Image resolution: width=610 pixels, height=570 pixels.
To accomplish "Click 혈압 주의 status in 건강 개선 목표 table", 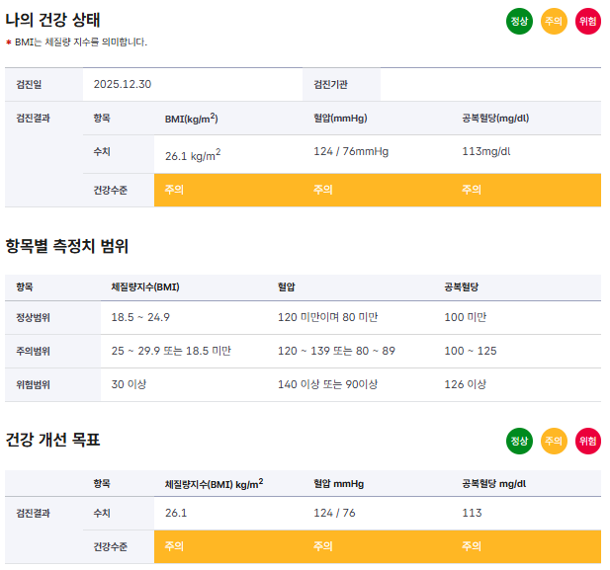I will (x=323, y=546).
